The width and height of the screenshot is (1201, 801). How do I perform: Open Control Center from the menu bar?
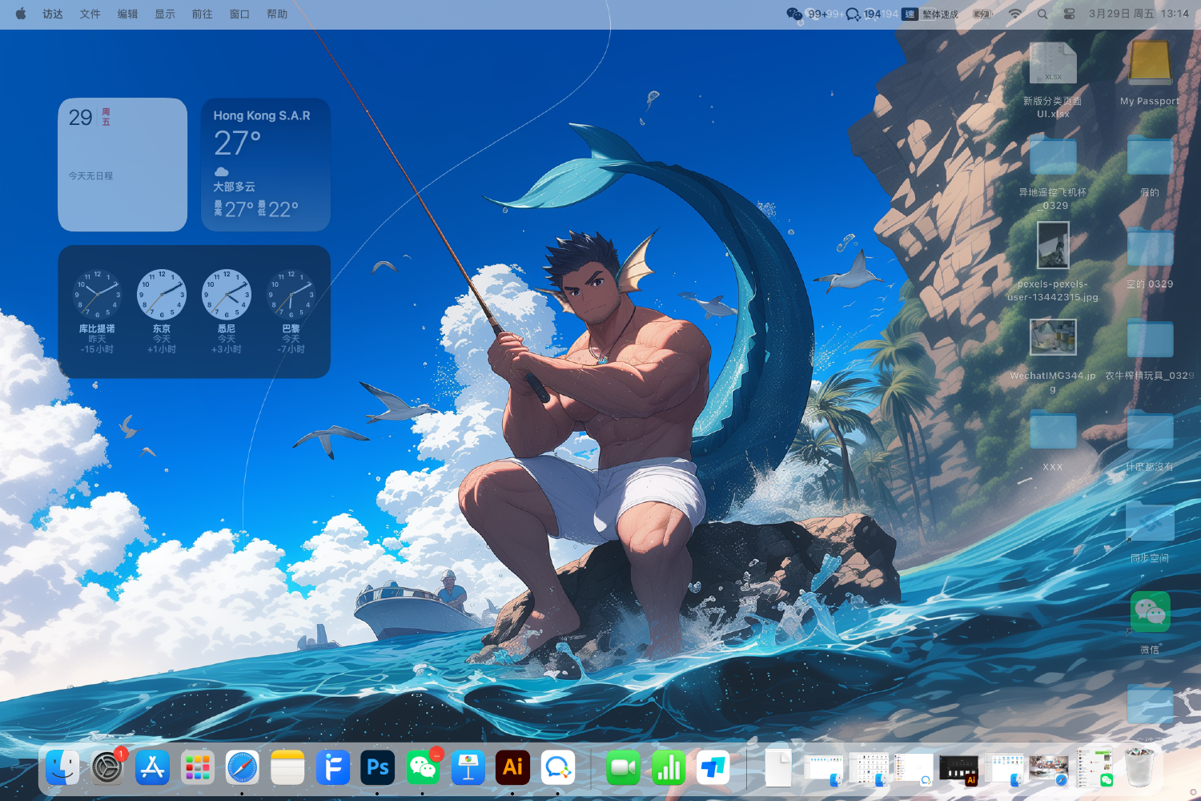point(1069,14)
